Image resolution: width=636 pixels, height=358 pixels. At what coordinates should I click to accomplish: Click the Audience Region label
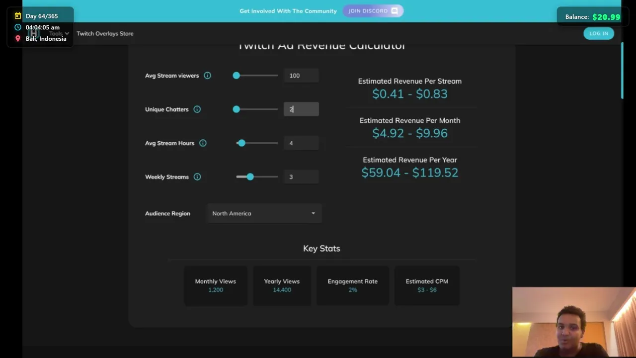167,213
